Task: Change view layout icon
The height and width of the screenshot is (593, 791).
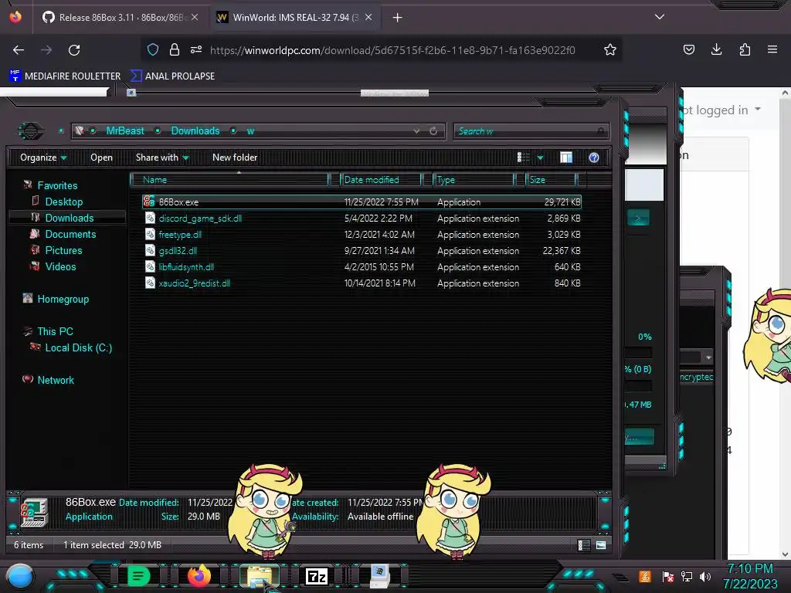Action: pos(523,158)
